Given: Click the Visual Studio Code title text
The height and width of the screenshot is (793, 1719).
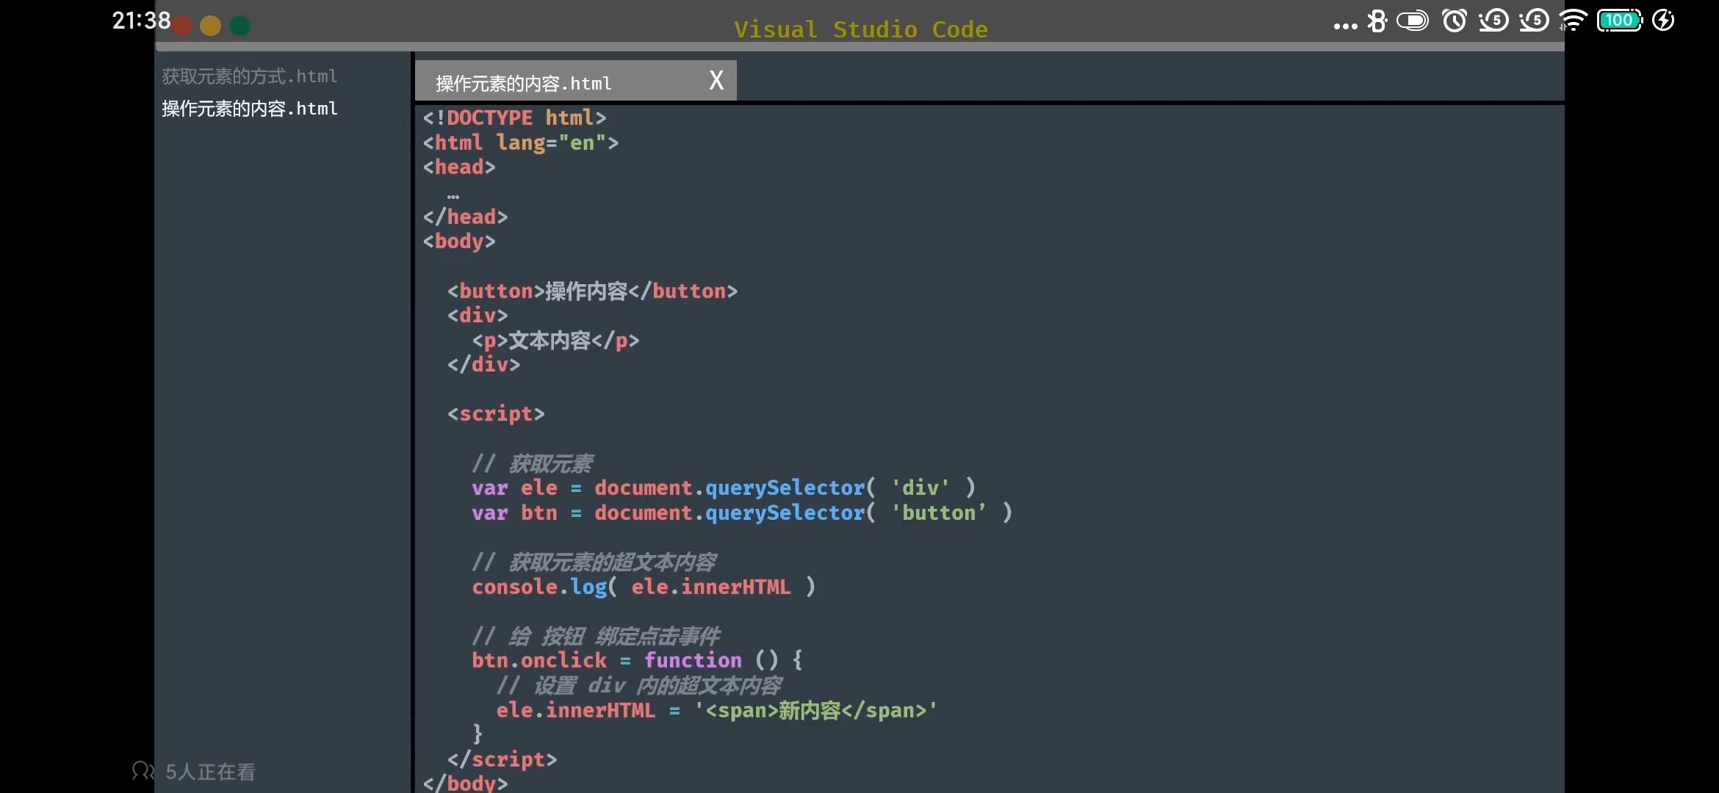Looking at the screenshot, I should click(x=860, y=29).
